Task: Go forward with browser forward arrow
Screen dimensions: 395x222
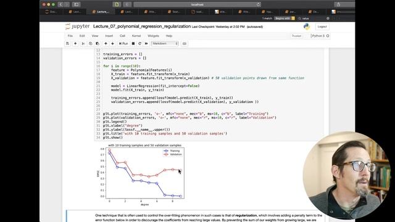Action: click(67, 4)
